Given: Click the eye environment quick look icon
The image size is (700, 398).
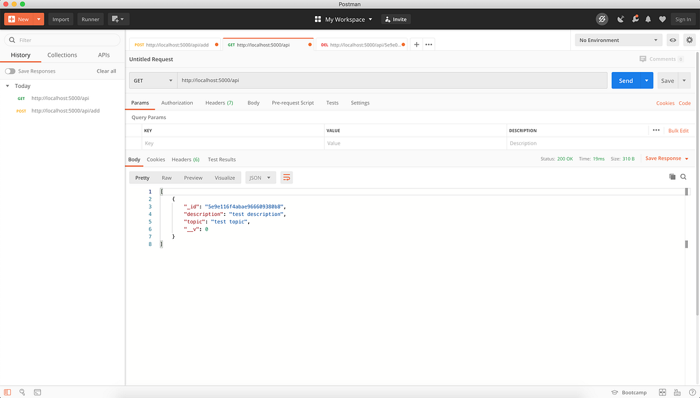Looking at the screenshot, I should pos(673,40).
